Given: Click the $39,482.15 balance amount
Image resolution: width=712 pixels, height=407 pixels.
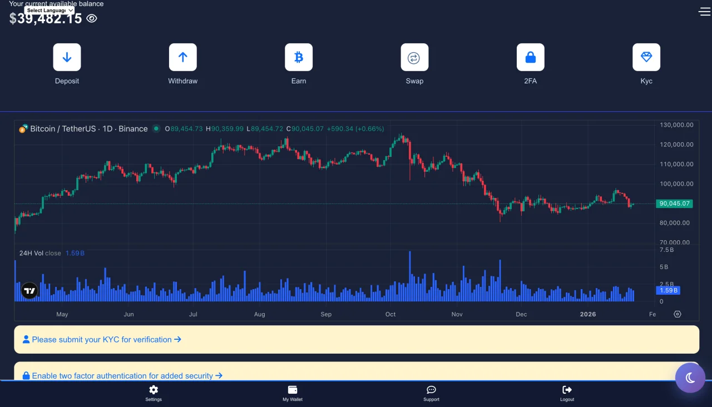Looking at the screenshot, I should coord(46,18).
